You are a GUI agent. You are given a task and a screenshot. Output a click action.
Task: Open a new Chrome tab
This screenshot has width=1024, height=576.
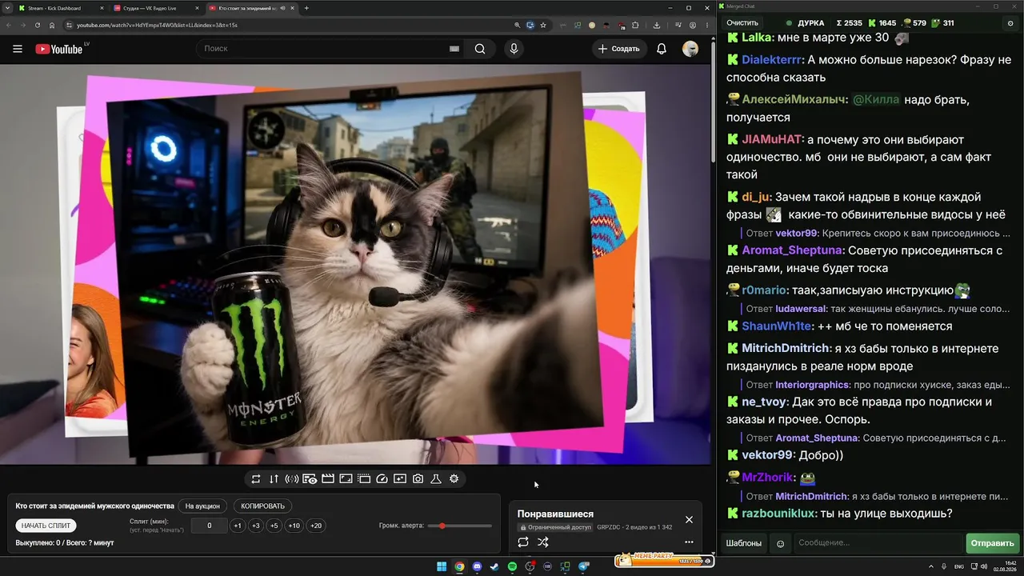(x=306, y=8)
